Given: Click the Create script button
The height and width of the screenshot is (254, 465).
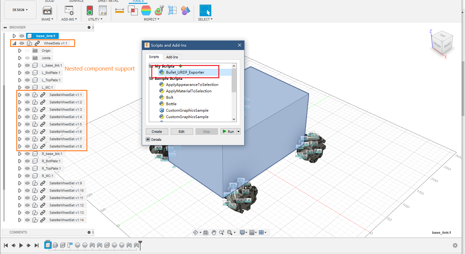Looking at the screenshot, I should click(157, 132).
